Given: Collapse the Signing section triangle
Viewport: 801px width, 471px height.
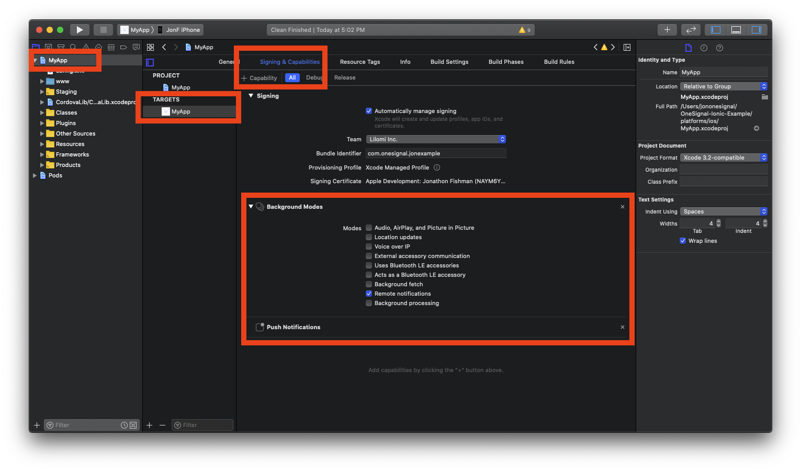Looking at the screenshot, I should 251,96.
